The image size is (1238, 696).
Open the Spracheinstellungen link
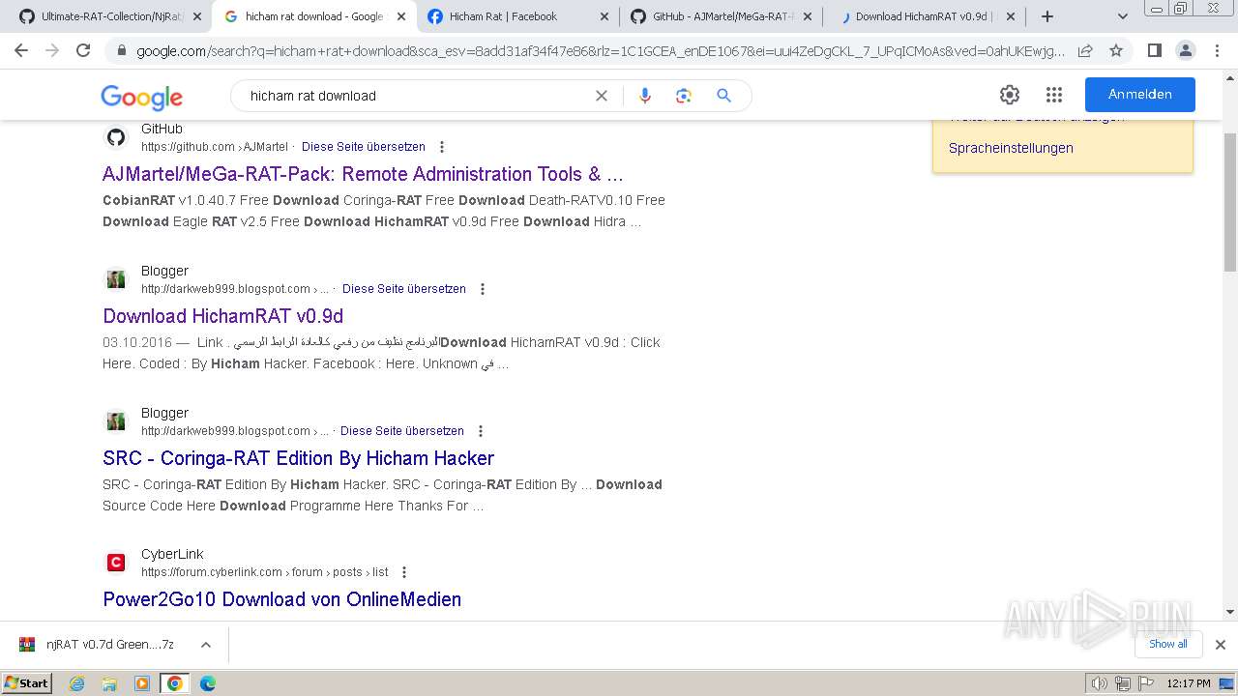pos(1011,148)
